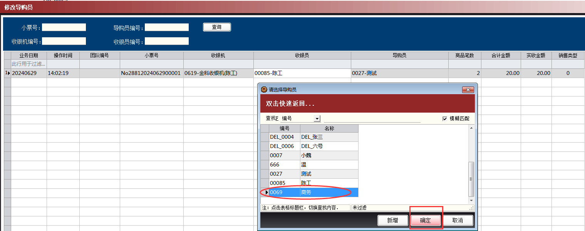Click row indicator of row 1
Image resolution: width=585 pixels, height=231 pixels.
[7, 73]
